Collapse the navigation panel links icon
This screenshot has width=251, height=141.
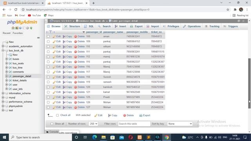tap(38, 38)
